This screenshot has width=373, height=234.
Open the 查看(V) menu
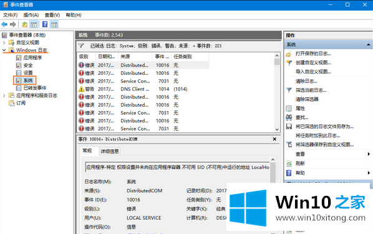pyautogui.click(x=52, y=15)
